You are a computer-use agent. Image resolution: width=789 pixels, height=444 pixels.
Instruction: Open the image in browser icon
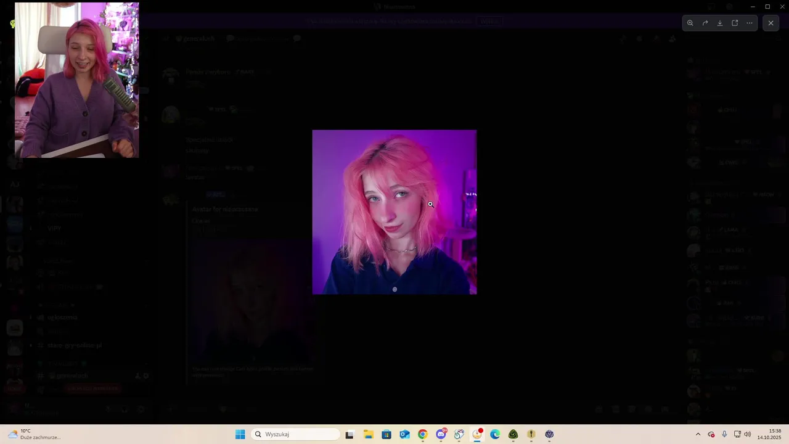[x=735, y=23]
